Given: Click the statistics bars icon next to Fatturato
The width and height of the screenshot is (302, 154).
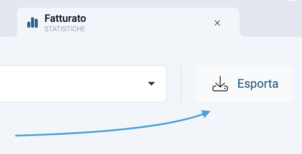Looking at the screenshot, I should pyautogui.click(x=33, y=23).
